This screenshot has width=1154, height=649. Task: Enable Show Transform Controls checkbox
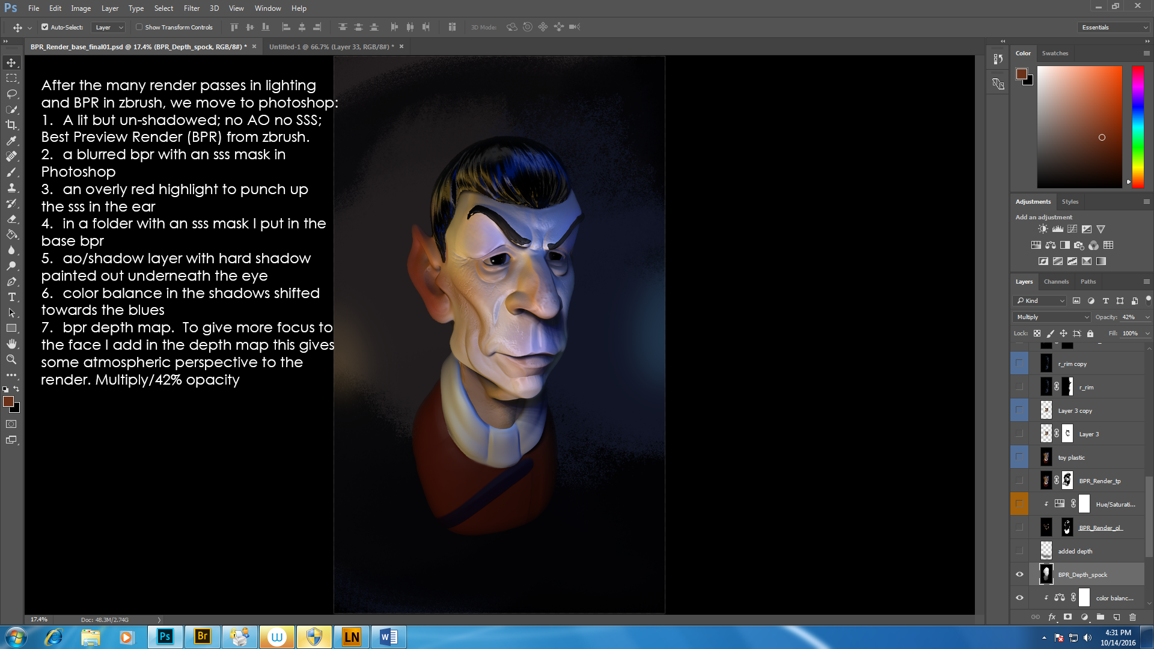(139, 27)
